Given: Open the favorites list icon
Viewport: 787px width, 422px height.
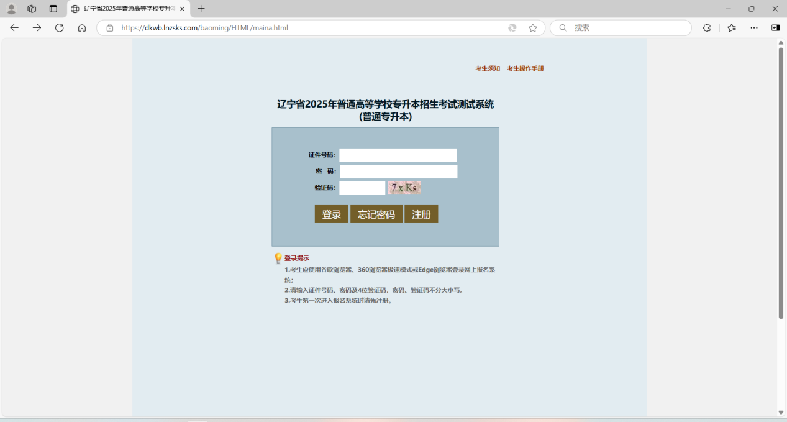Looking at the screenshot, I should tap(732, 28).
